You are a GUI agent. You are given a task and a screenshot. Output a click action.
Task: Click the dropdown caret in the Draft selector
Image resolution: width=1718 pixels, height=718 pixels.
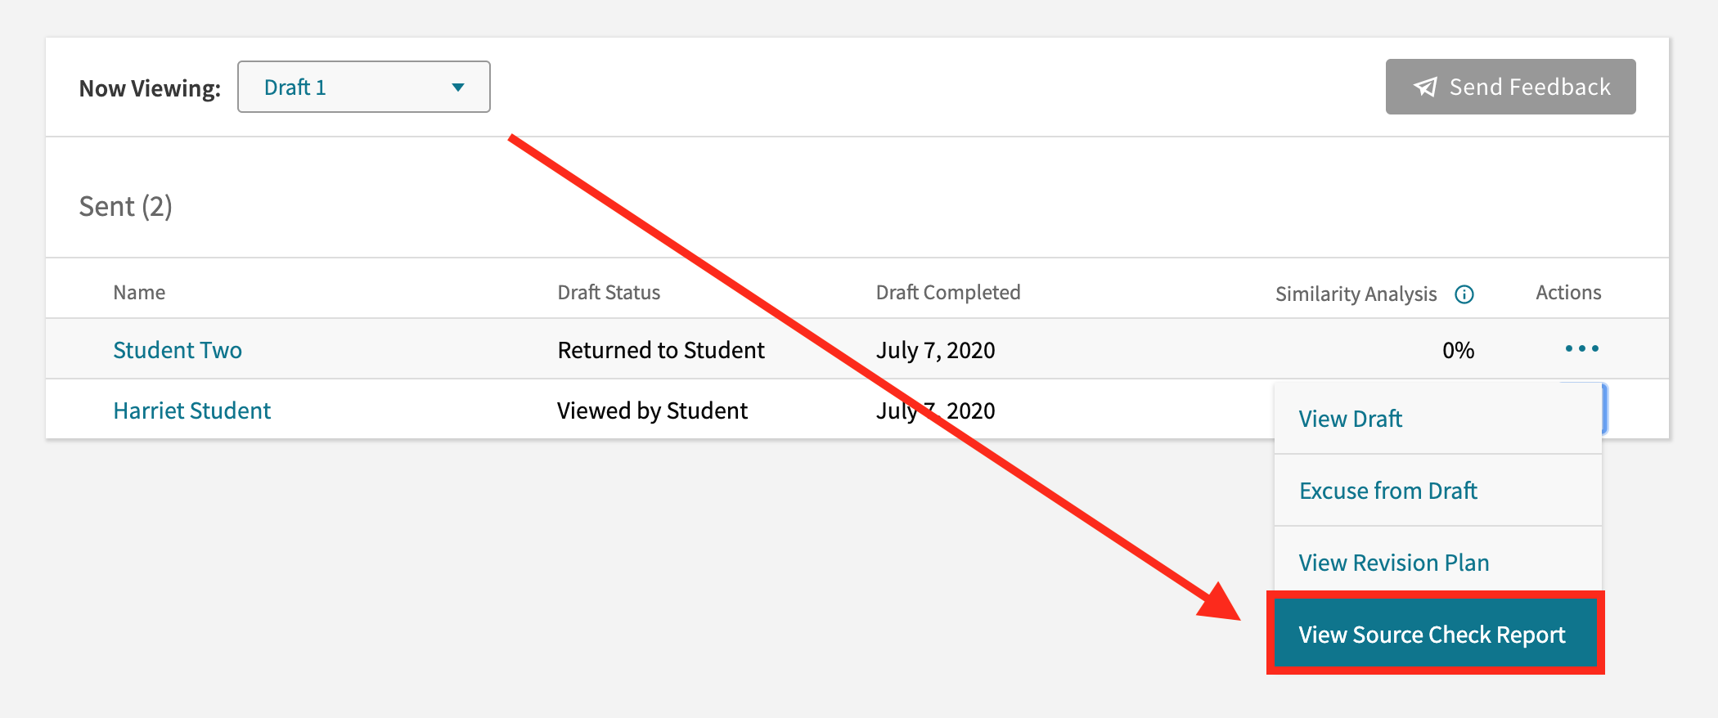(458, 87)
